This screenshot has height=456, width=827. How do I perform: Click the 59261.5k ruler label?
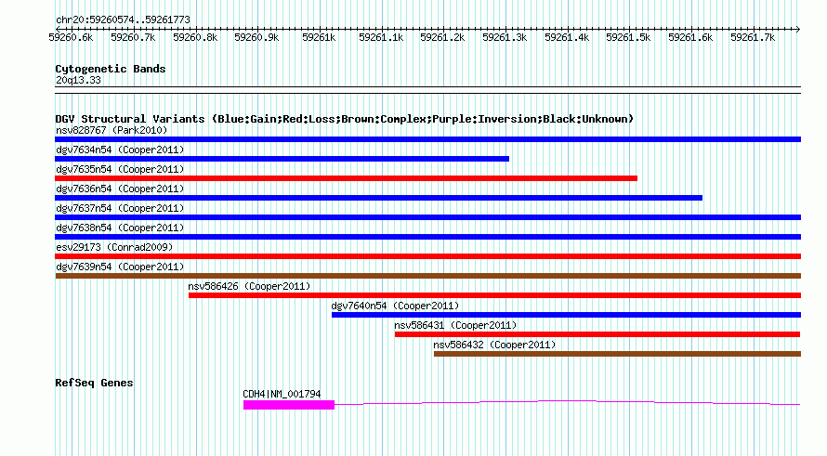627,37
